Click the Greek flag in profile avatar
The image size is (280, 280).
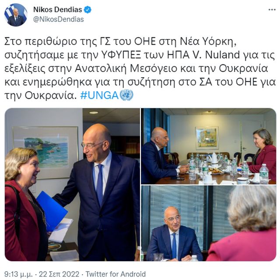(x=8, y=12)
